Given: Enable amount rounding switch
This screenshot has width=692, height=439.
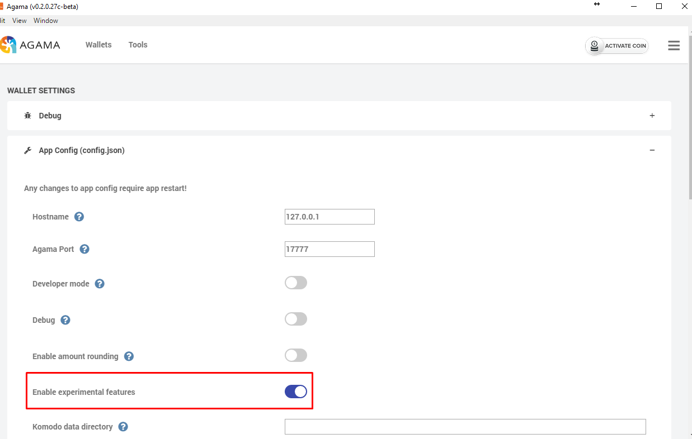Looking at the screenshot, I should coord(296,355).
